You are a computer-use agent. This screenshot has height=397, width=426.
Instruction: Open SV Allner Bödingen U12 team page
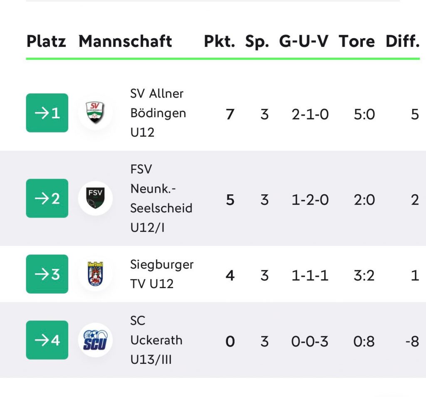coord(158,113)
